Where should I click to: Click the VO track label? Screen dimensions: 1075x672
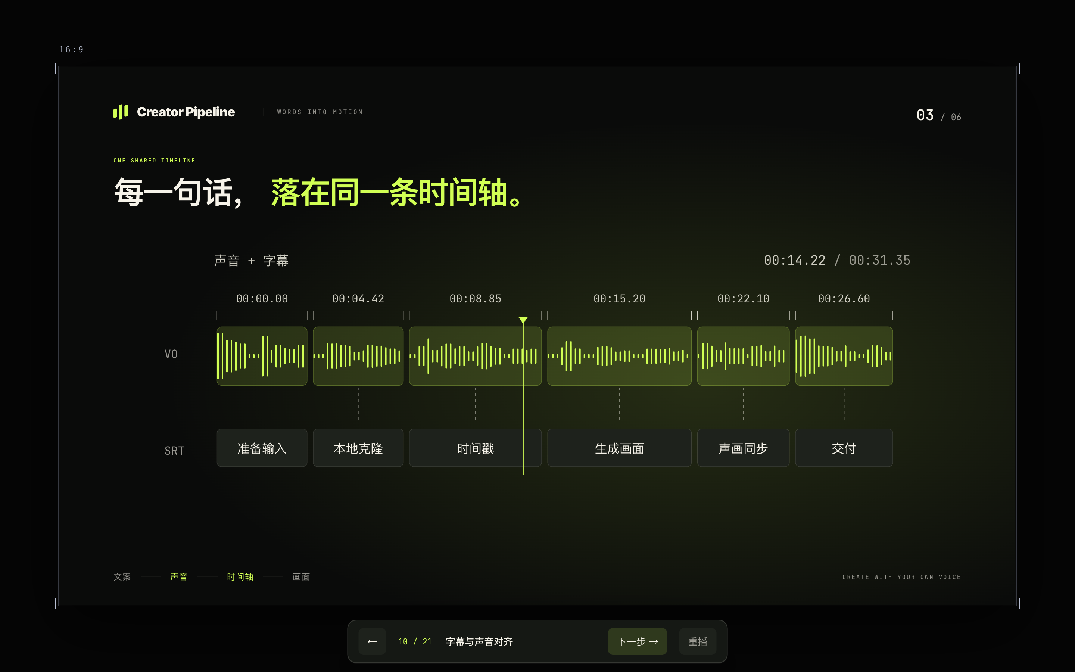pyautogui.click(x=171, y=354)
